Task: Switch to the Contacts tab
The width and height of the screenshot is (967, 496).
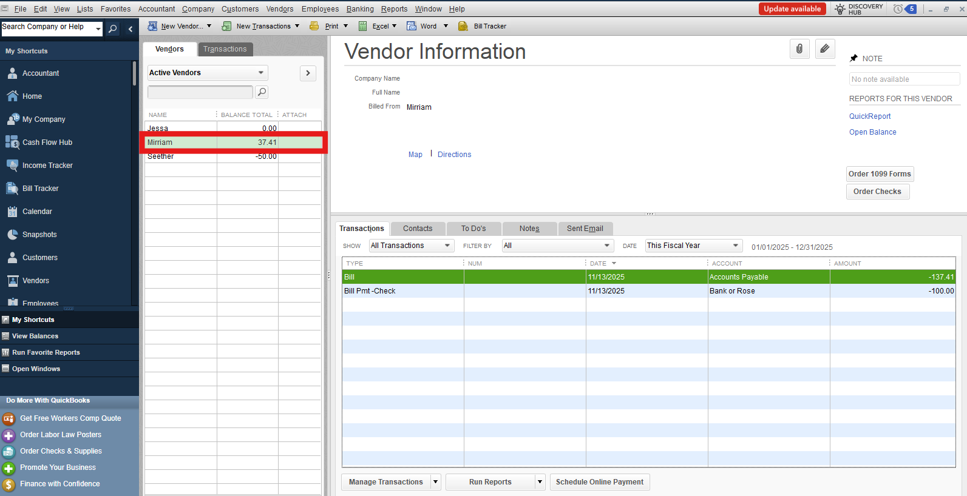Action: coord(418,229)
